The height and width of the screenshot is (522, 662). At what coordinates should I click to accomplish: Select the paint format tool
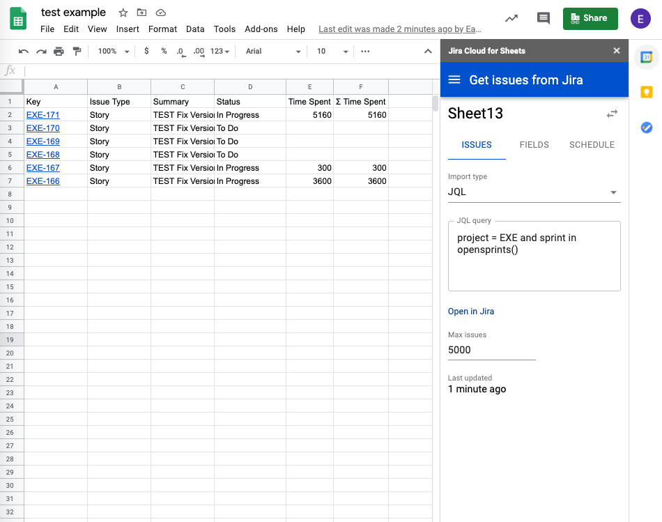(77, 52)
